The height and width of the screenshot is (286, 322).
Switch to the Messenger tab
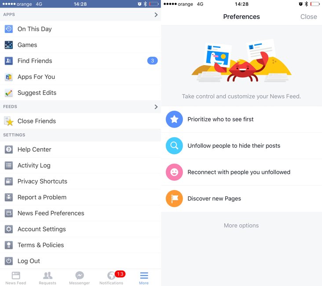point(80,278)
